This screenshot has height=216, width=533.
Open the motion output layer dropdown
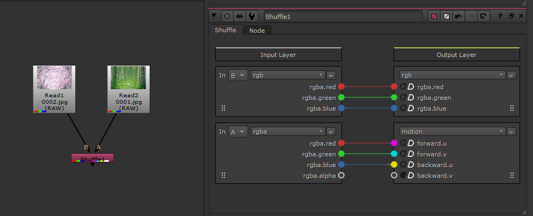[x=452, y=132]
